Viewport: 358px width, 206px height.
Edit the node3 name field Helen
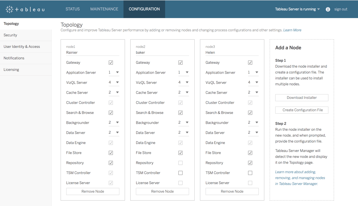232,53
